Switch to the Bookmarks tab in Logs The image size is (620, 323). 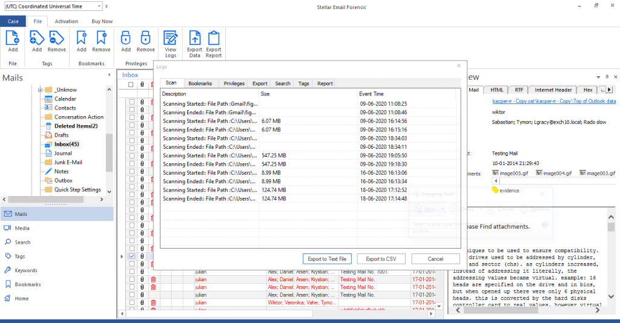200,83
